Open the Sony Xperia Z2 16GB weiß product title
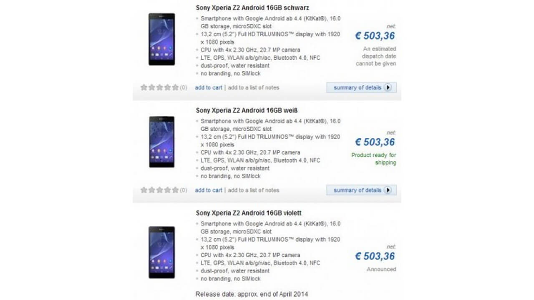 point(246,110)
